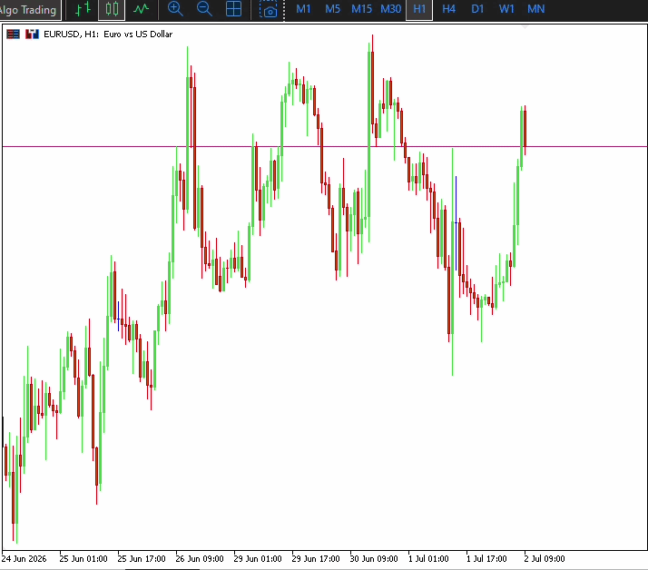The height and width of the screenshot is (570, 648).
Task: Select the MN timeframe
Action: (x=536, y=9)
